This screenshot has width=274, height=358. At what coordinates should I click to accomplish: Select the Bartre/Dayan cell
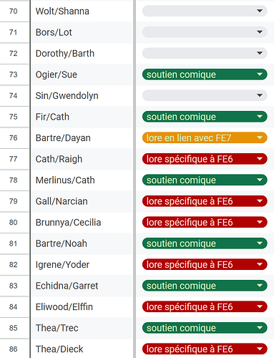82,138
